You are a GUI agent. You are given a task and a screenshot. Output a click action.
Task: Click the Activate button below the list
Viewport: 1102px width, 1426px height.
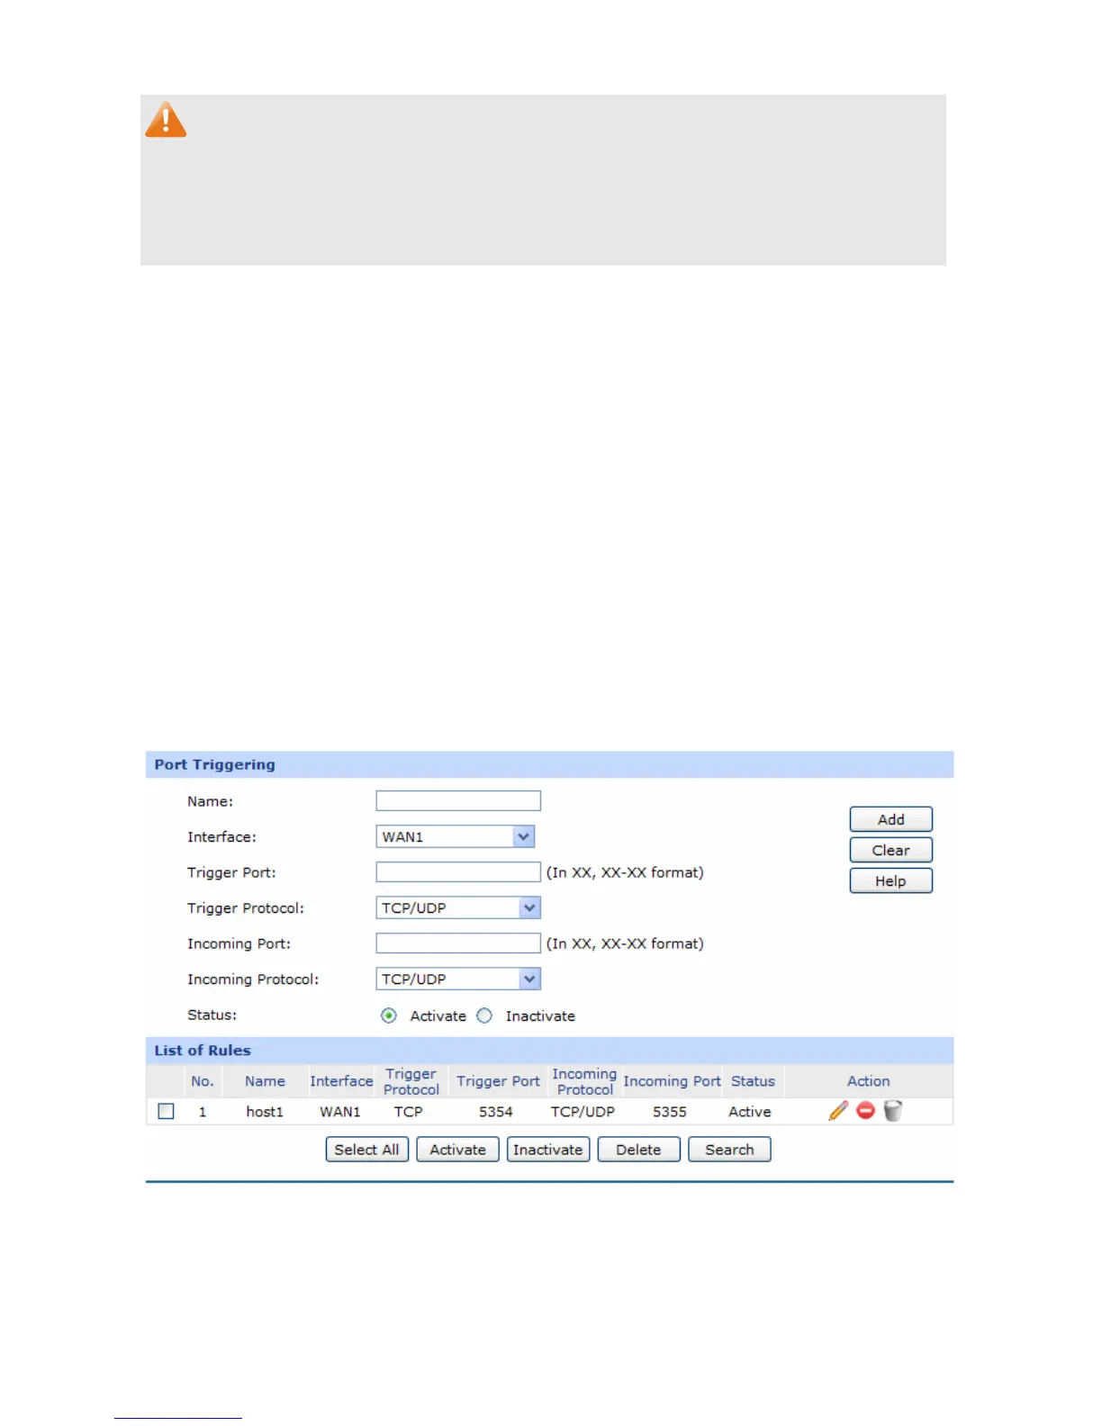[x=457, y=1150]
